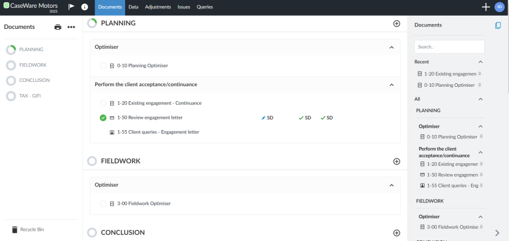Open the Recycle Bin

32,230
